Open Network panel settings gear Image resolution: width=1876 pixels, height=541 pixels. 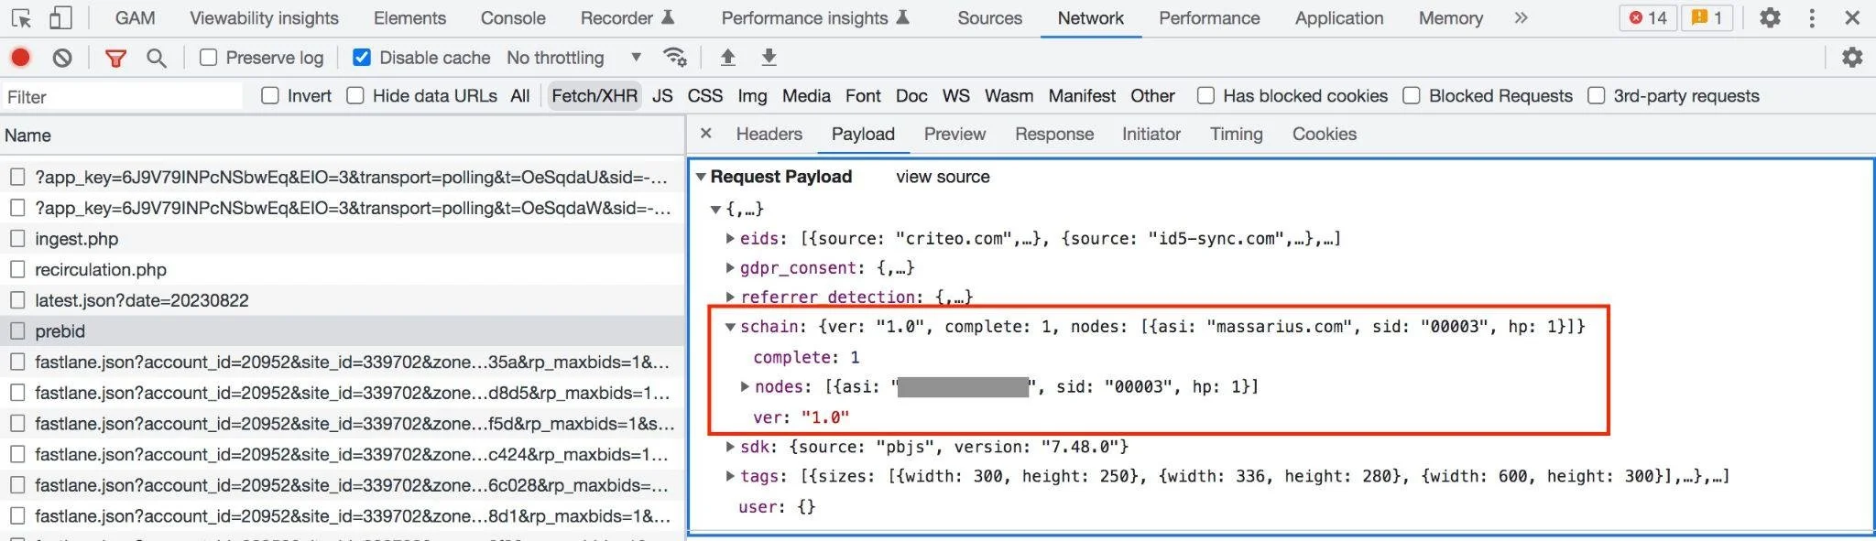[1852, 58]
